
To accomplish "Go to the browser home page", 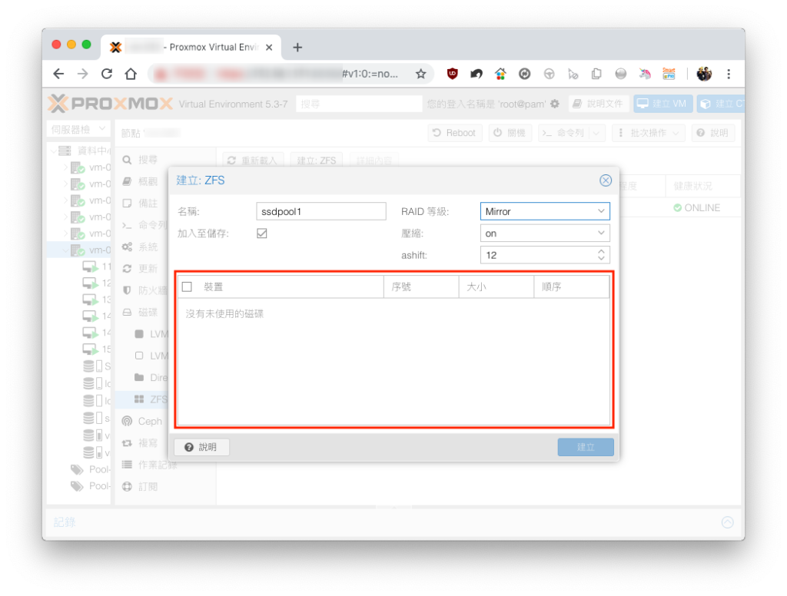I will click(131, 74).
